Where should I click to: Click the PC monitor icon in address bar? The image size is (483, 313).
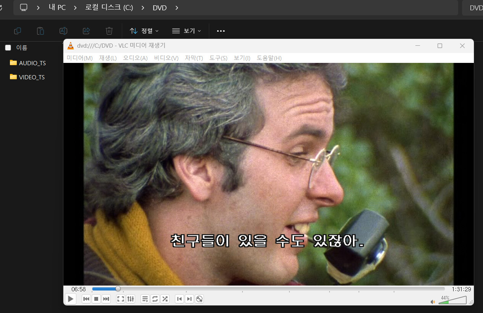(24, 8)
